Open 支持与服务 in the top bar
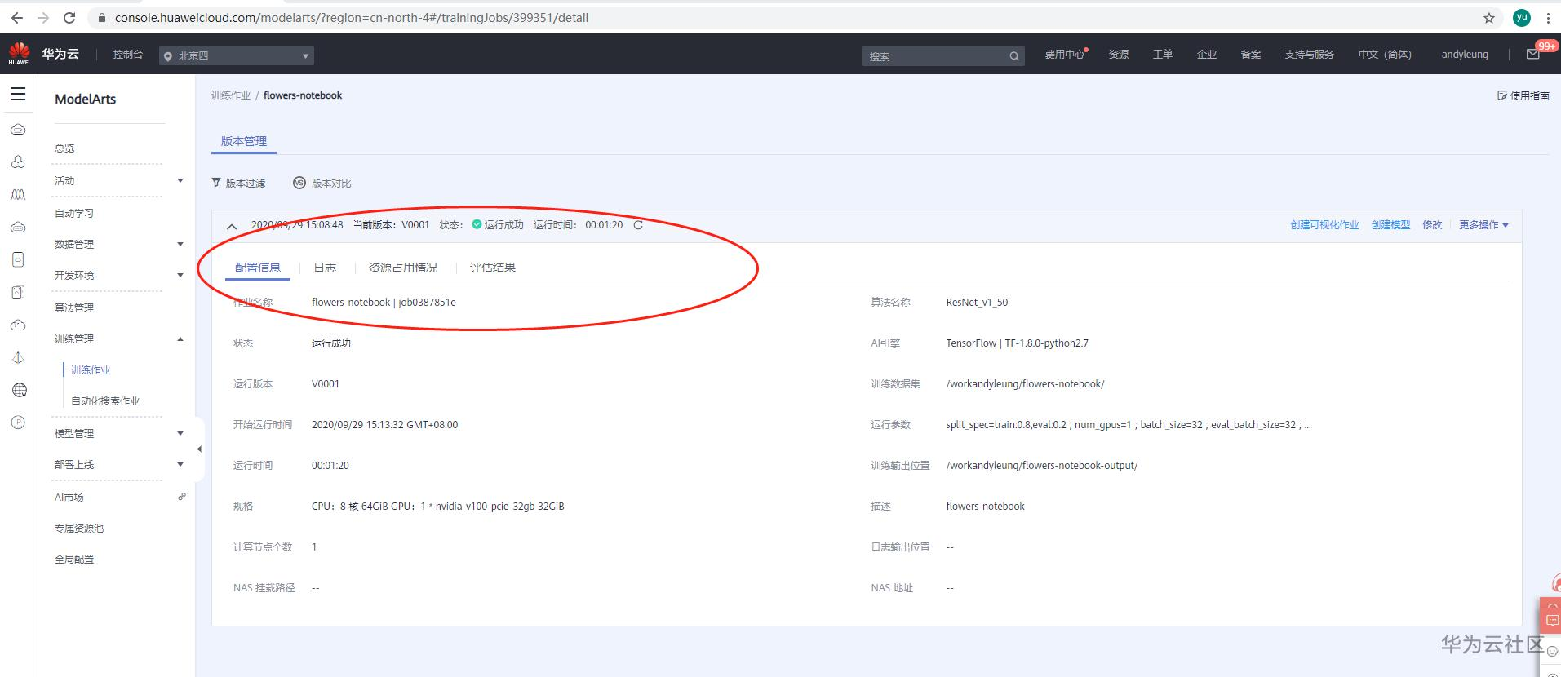1561x677 pixels. click(x=1310, y=55)
